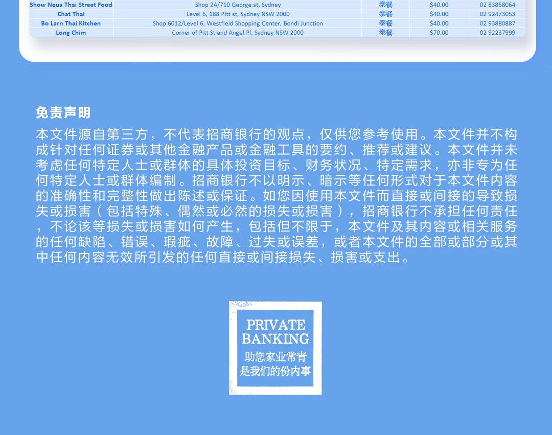Screen dimensions: 552x435
Task: Open the Show Neua Thai Street Food entry
Action: pyautogui.click(x=71, y=5)
